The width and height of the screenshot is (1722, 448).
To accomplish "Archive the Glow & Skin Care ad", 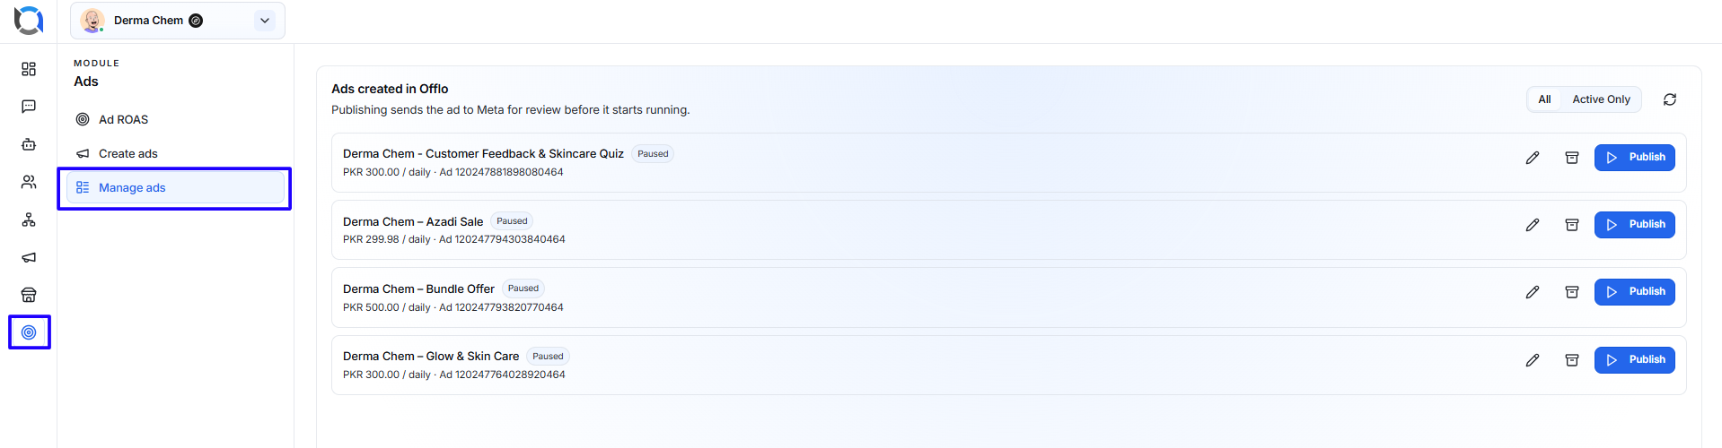I will [1572, 360].
